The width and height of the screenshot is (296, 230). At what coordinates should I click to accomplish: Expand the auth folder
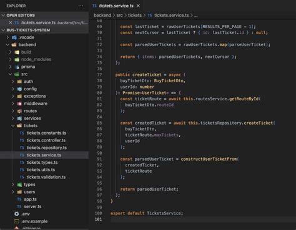[13, 82]
